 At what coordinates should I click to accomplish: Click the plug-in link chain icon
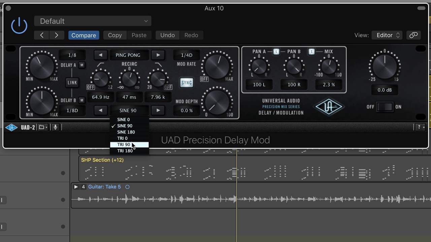click(413, 35)
